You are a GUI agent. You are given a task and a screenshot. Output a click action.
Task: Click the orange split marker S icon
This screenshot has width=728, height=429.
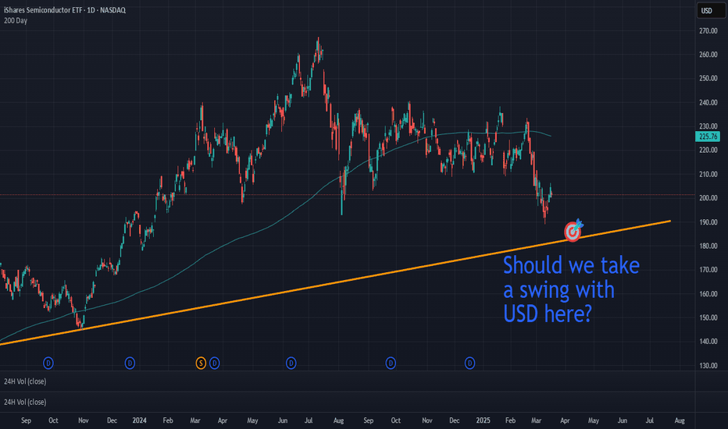201,363
